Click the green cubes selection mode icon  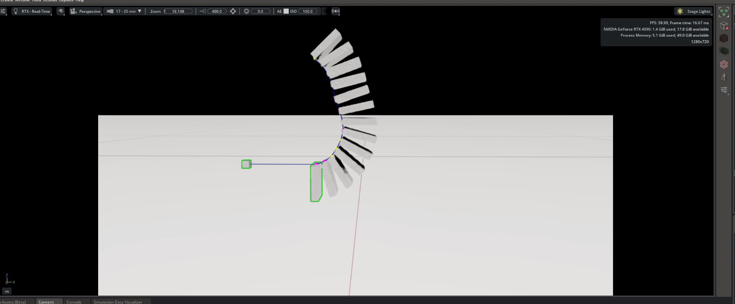pos(724,12)
